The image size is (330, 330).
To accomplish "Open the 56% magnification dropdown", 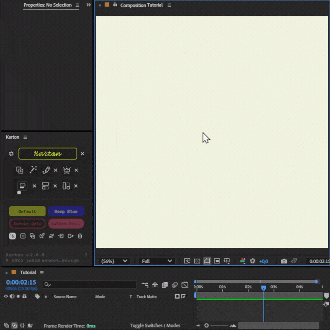I will tap(115, 261).
